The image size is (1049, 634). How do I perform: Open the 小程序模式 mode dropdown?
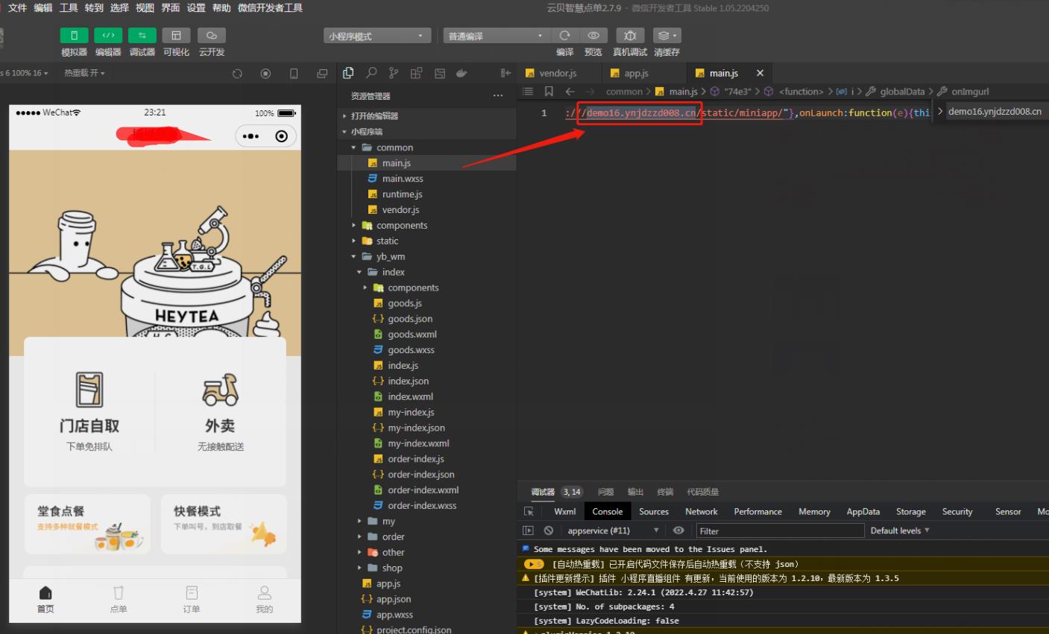pyautogui.click(x=378, y=36)
